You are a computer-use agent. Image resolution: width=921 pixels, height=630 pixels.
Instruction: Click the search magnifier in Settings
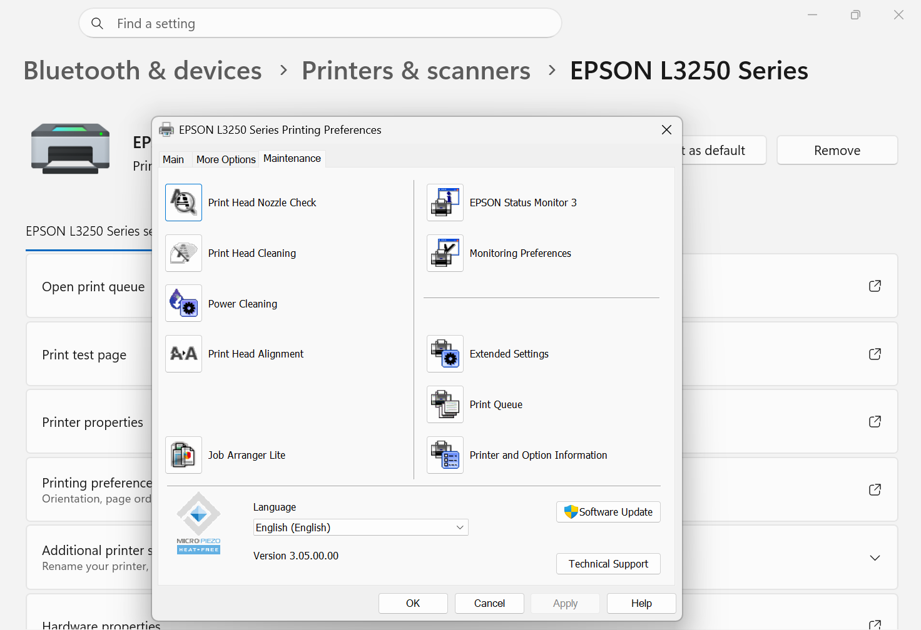click(97, 24)
